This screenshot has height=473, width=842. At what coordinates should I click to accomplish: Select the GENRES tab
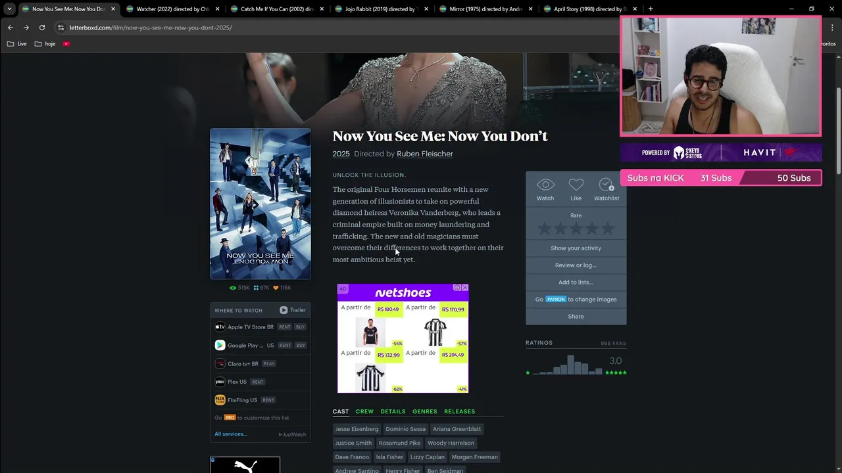pos(425,411)
